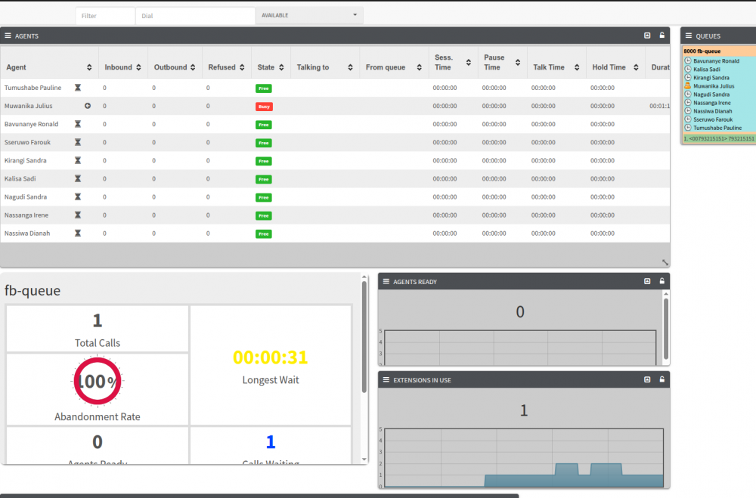756x498 pixels.
Task: Open the AVAILABLE status dropdown
Action: [x=309, y=15]
